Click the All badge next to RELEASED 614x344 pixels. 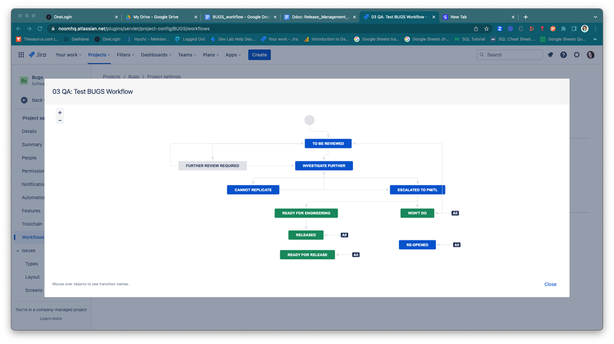pos(344,235)
